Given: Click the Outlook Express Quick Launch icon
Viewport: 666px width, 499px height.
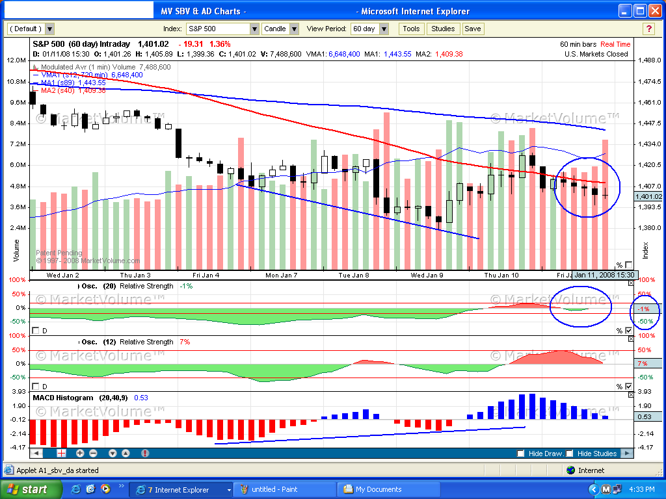Looking at the screenshot, I should [x=90, y=489].
